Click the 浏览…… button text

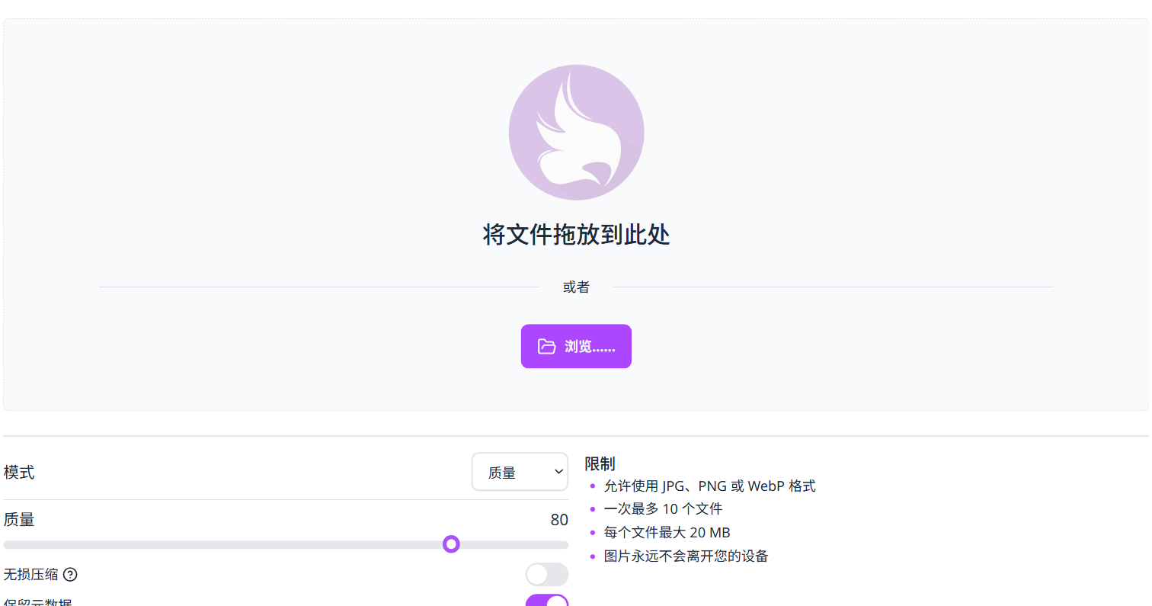pyautogui.click(x=590, y=347)
